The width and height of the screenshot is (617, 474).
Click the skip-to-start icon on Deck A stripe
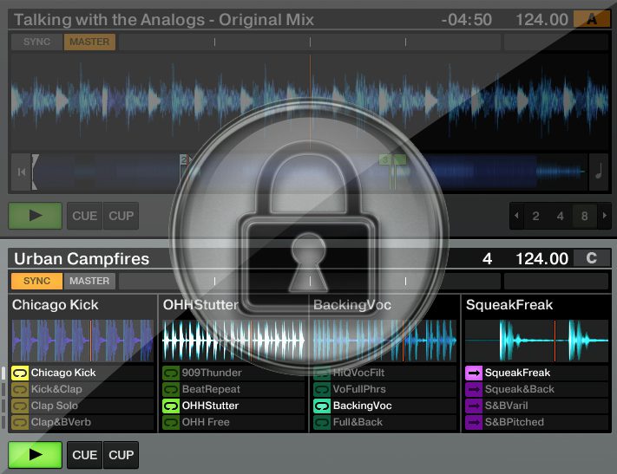click(20, 172)
